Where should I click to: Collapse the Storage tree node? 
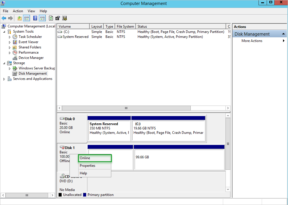point(4,63)
